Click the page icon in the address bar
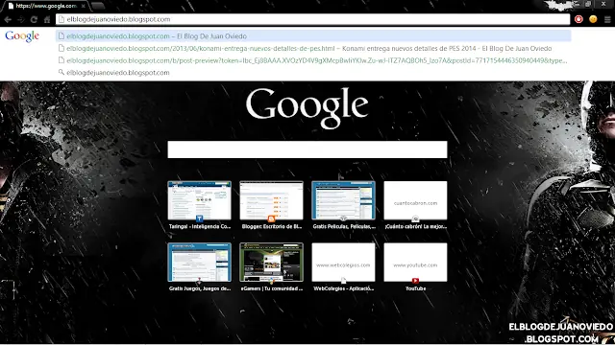This screenshot has height=345, width=615. coord(61,19)
